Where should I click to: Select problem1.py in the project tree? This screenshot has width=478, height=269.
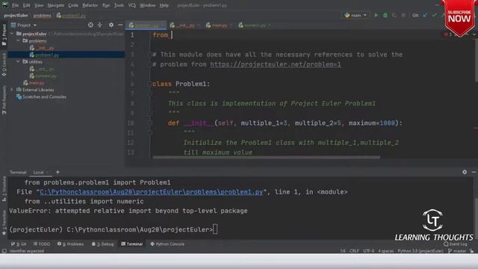(x=45, y=55)
